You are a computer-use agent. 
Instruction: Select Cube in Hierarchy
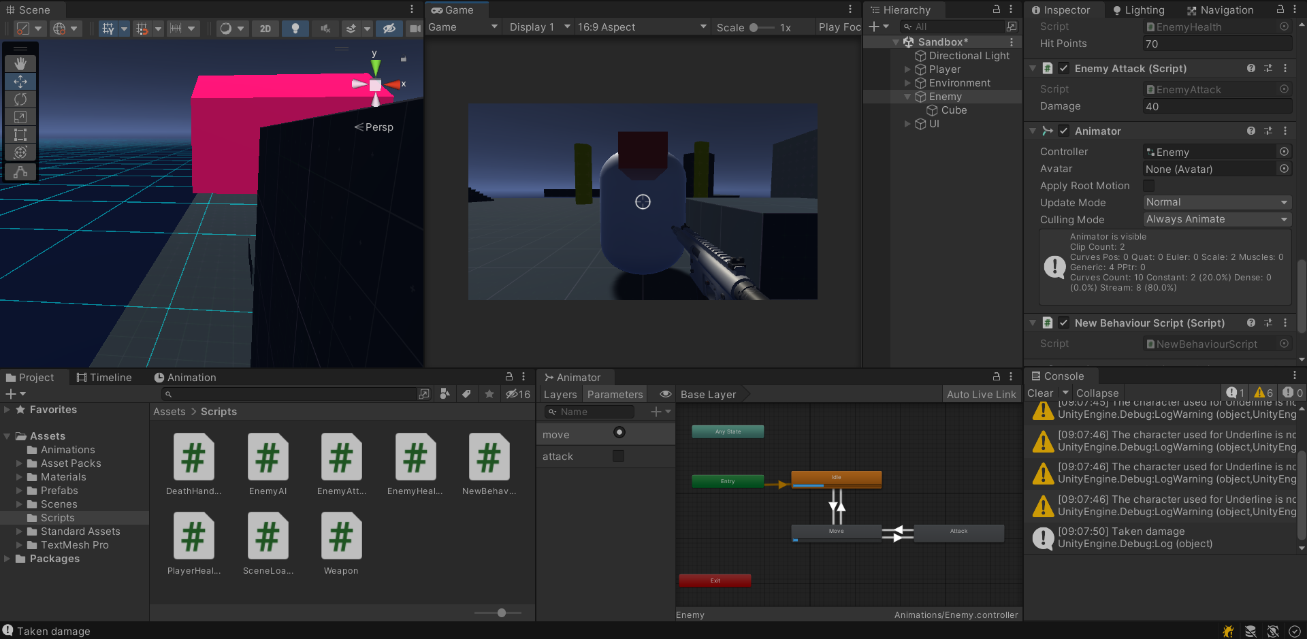954,110
